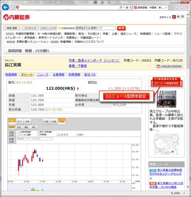Viewport: 191px width, 197px height.
Task: Check the レッドチップ checkbox
Action: pyautogui.click(x=58, y=135)
